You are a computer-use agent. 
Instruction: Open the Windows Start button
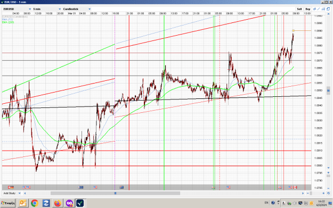tap(8, 203)
